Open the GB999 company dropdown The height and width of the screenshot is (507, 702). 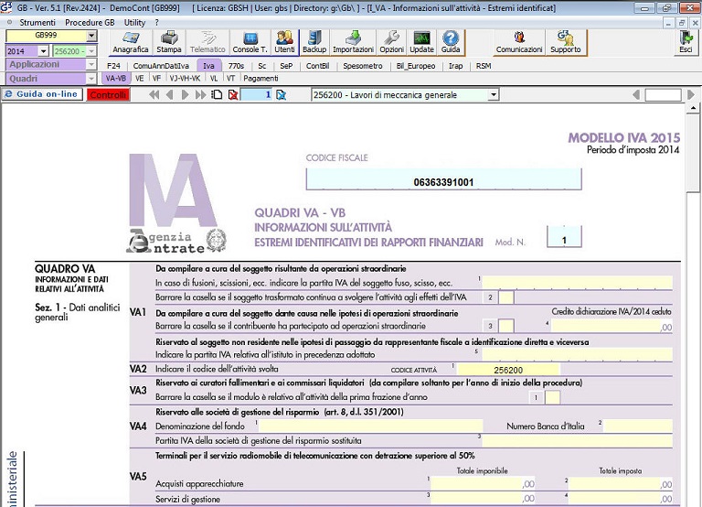click(x=90, y=36)
